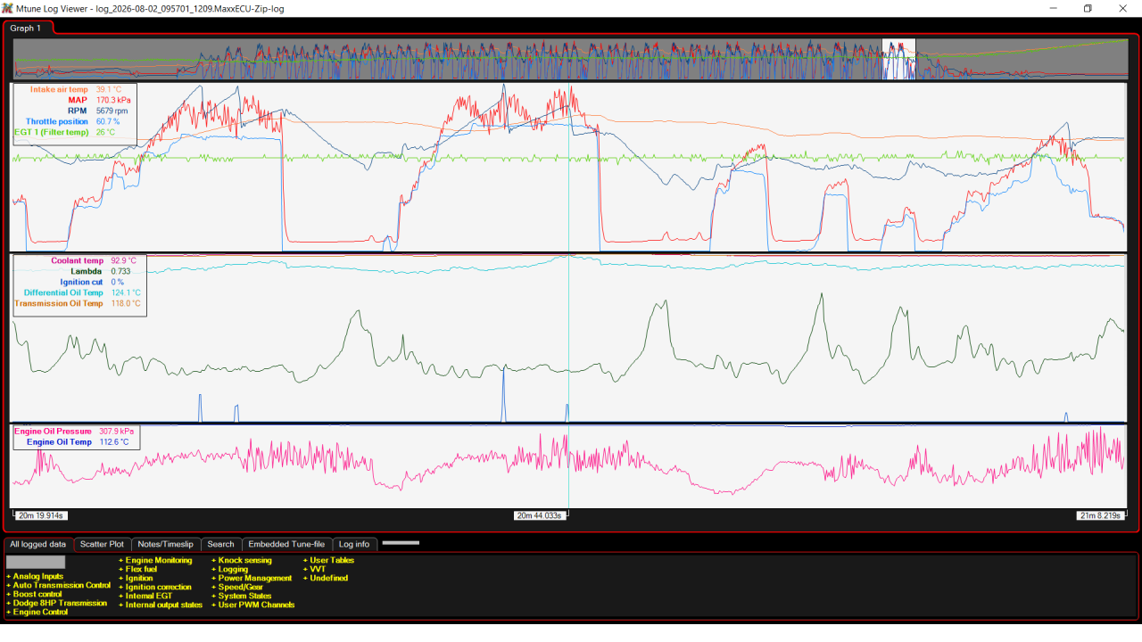
Task: Expand the Power Management category
Action: 252,578
